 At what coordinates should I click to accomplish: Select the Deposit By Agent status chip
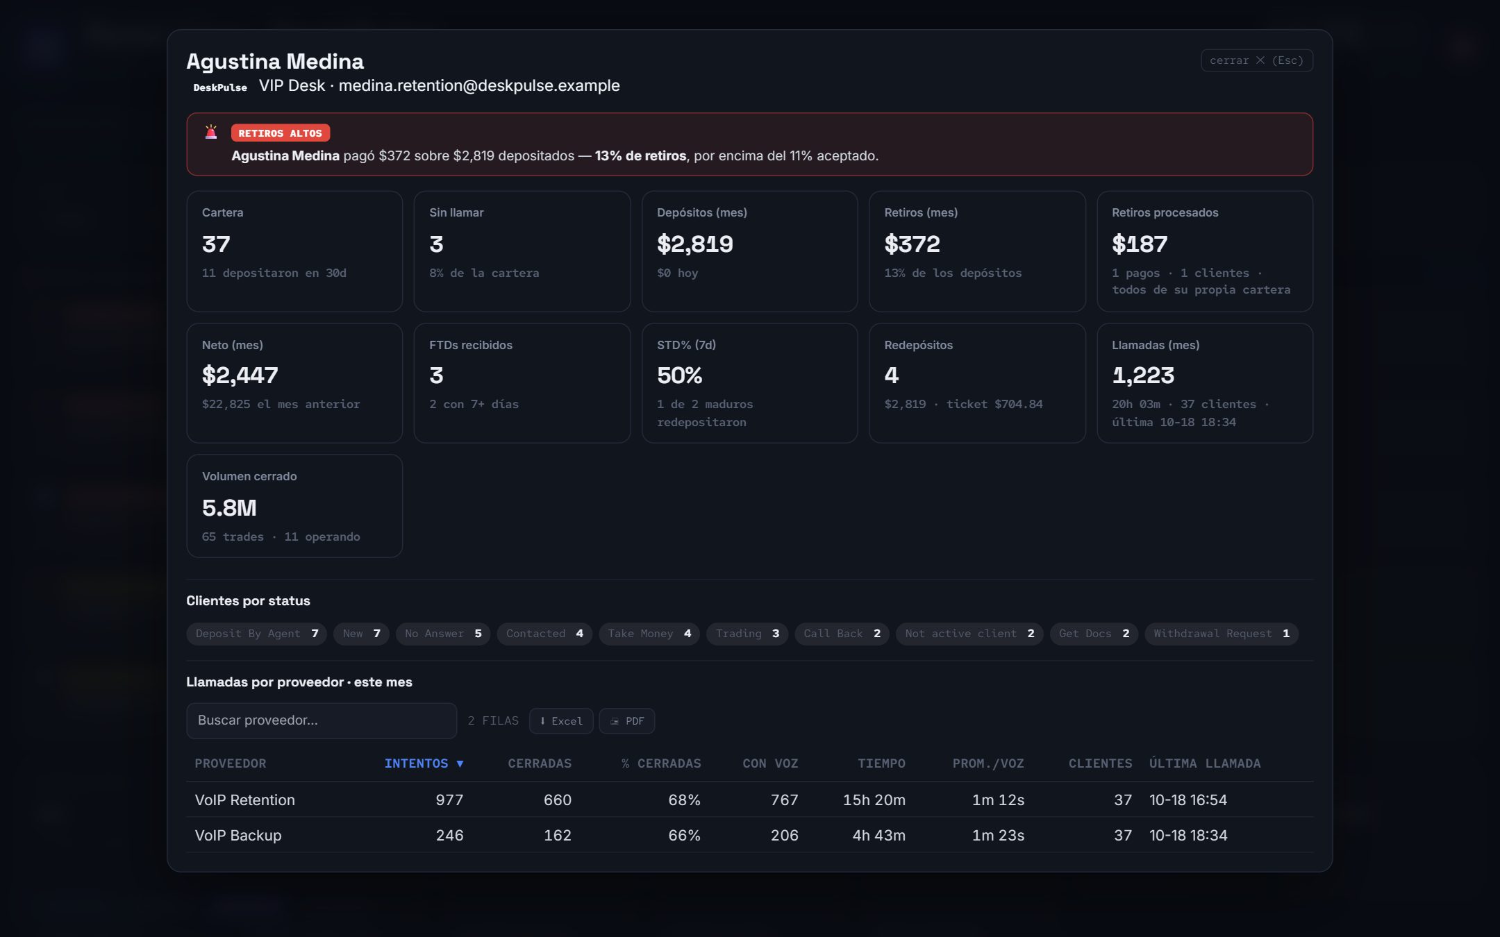coord(256,634)
